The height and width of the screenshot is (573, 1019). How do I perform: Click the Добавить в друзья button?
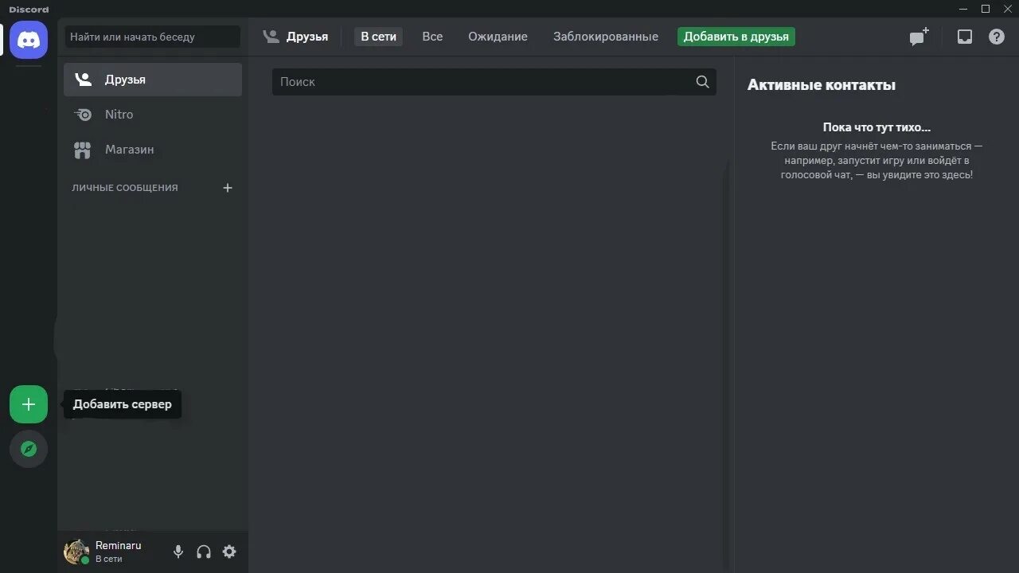coord(736,37)
